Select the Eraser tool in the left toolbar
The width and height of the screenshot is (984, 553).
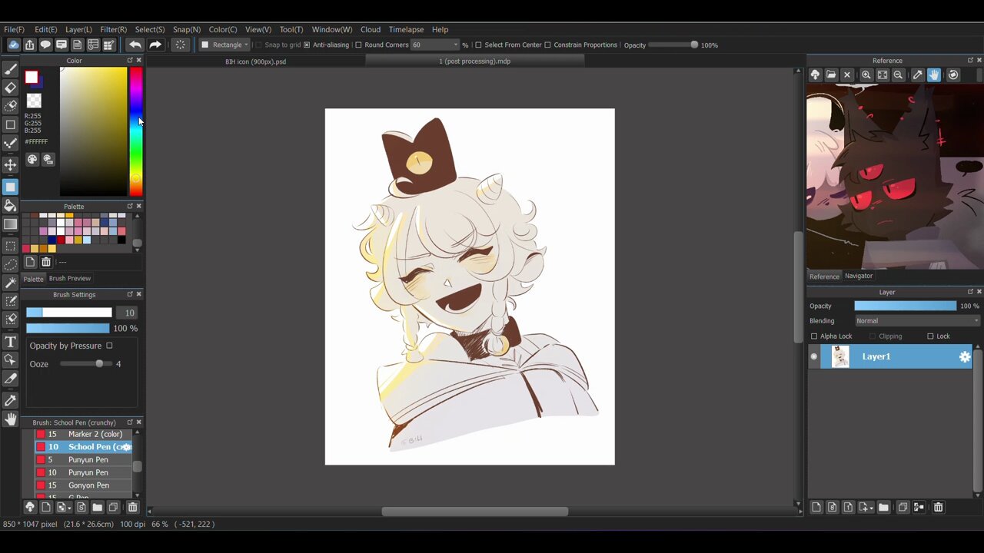[x=10, y=87]
